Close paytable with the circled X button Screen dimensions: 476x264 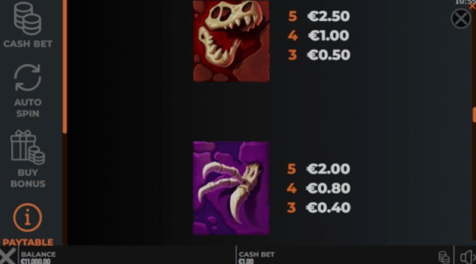click(461, 18)
